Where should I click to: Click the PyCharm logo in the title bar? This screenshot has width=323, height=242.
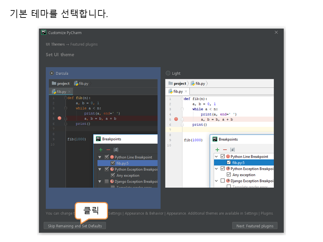pos(43,33)
